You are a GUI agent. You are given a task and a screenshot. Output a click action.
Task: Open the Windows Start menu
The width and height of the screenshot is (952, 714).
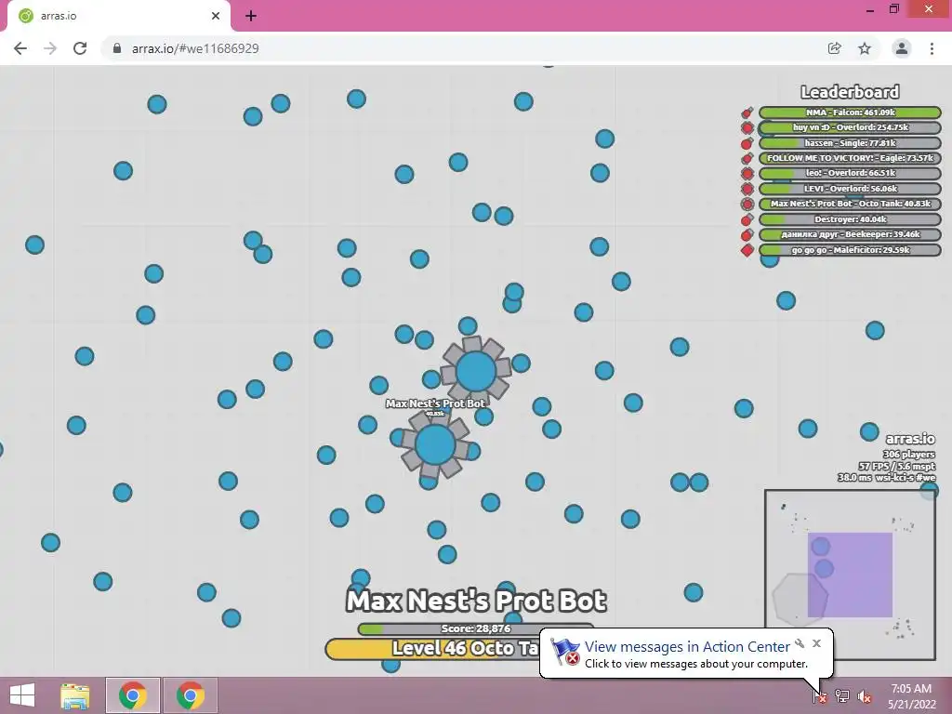[22, 695]
